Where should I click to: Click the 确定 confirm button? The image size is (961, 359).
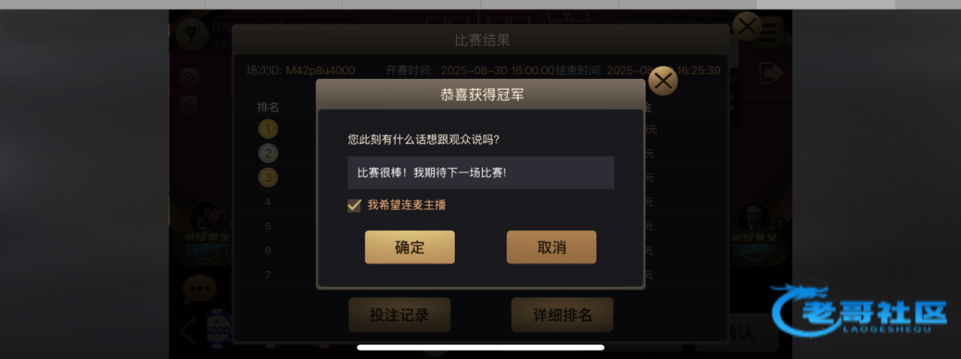click(409, 247)
